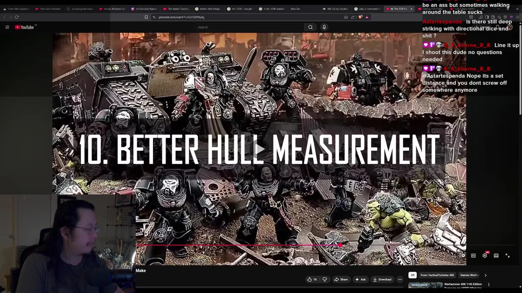Image resolution: width=522 pixels, height=293 pixels.
Task: Switch to the BBL GG by Cloolees tab
Action: coord(336,9)
